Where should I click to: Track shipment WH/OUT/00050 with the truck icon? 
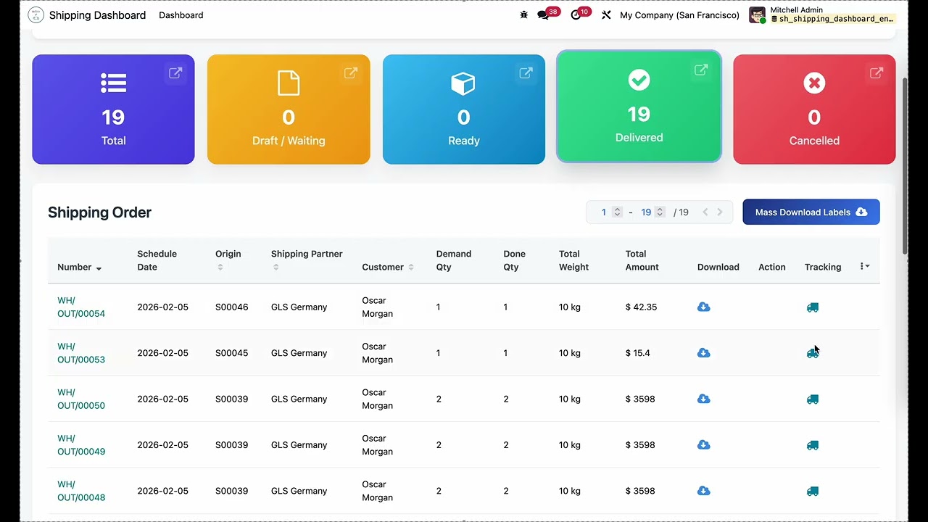[x=813, y=399]
